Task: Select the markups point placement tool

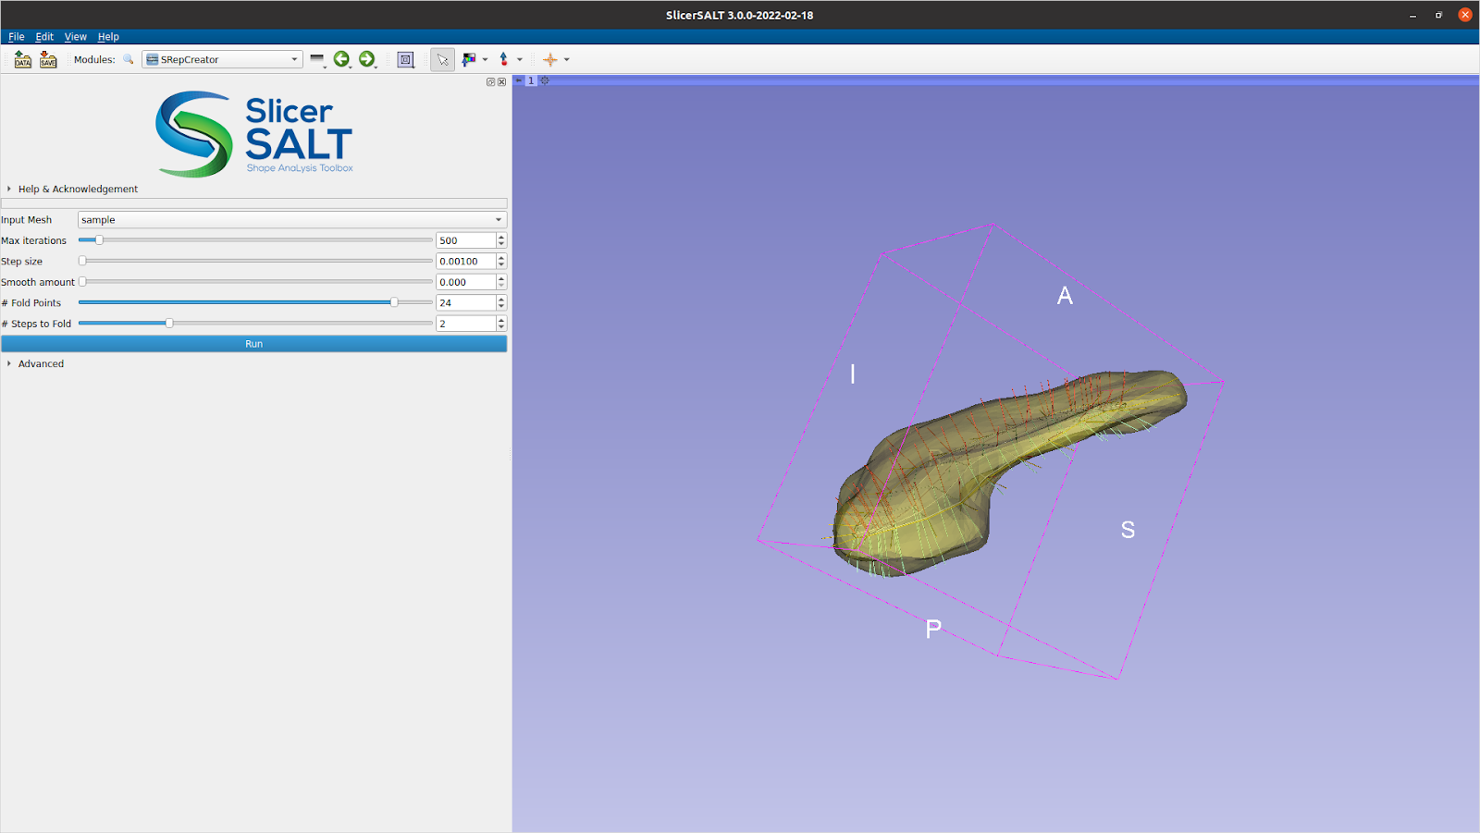Action: pos(504,59)
